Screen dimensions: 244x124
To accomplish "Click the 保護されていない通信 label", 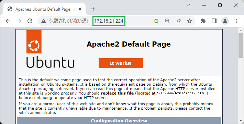I will [69, 21].
